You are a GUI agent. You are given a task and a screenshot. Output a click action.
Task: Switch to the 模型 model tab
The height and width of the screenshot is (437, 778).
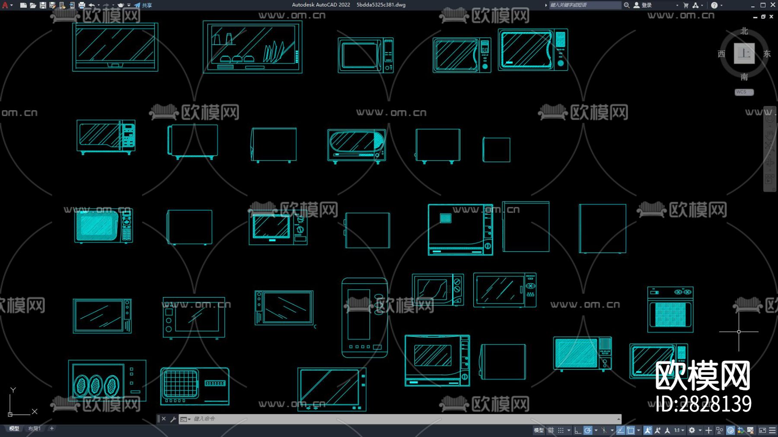14,429
